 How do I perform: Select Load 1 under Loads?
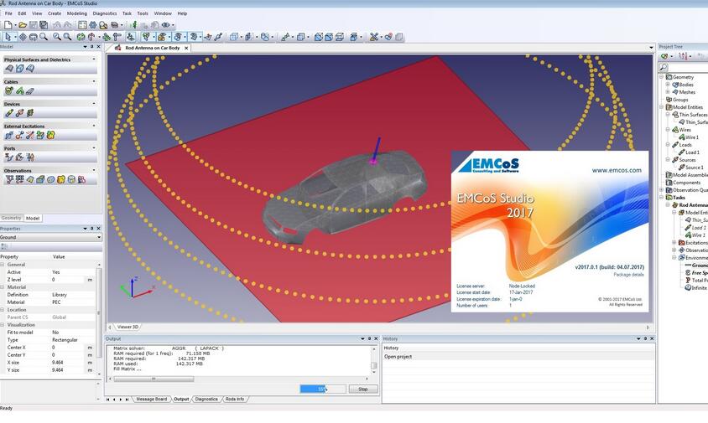692,152
